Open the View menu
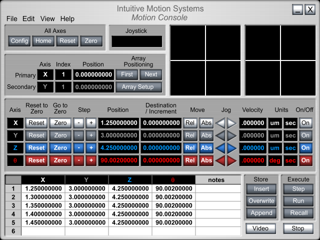Image resolution: width=320 pixels, height=240 pixels. pos(47,18)
